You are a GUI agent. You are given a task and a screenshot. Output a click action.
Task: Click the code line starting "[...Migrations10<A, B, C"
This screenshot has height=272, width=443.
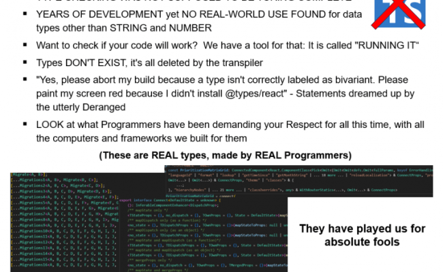coord(63,231)
